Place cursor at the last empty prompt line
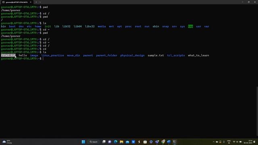The image size is (258, 145). click(x=43, y=59)
